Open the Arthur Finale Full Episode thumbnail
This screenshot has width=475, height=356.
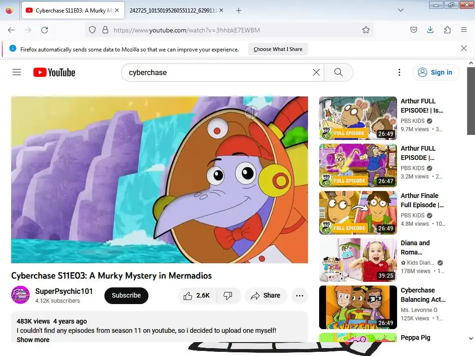[358, 212]
